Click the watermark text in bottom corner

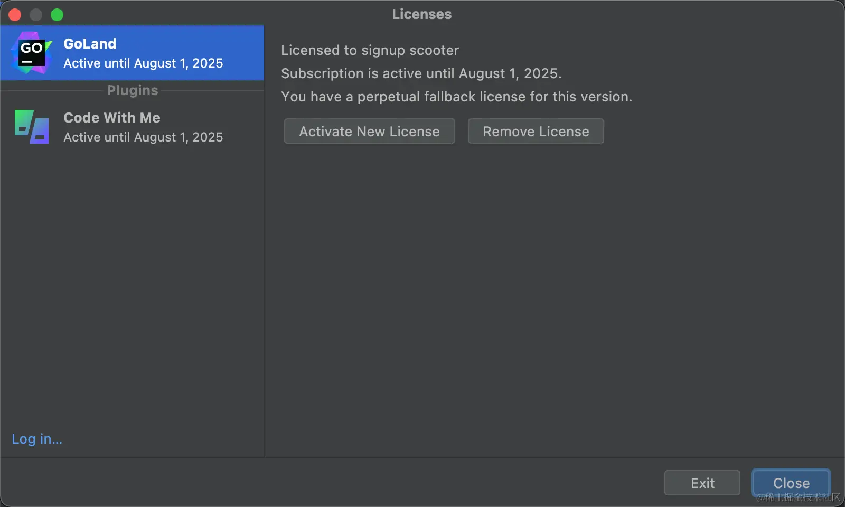(x=797, y=497)
